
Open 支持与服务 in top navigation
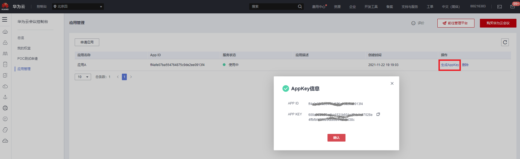coord(410,7)
